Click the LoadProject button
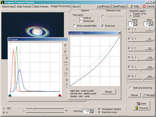 (x=104, y=6)
